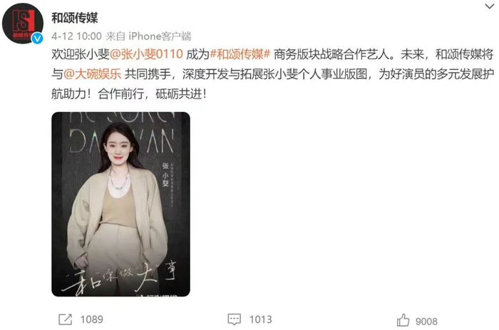Image resolution: width=499 pixels, height=330 pixels.
Task: Open the 4-12 10:00 post timestamp
Action: pyautogui.click(x=76, y=36)
